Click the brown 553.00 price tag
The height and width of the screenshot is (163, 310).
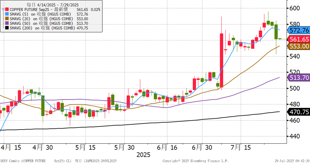point(298,46)
